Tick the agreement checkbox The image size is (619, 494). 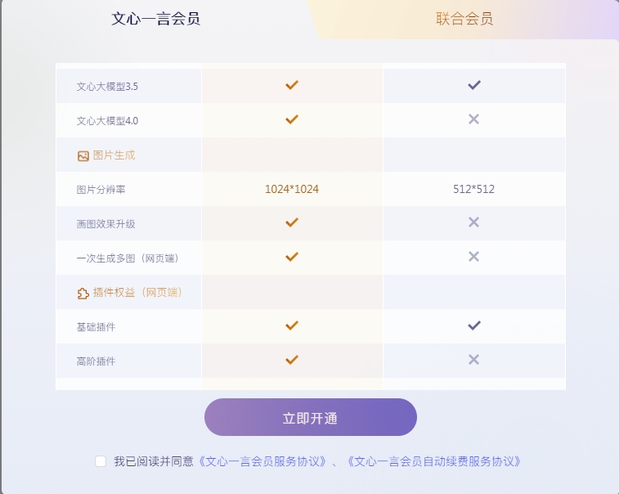(x=101, y=460)
